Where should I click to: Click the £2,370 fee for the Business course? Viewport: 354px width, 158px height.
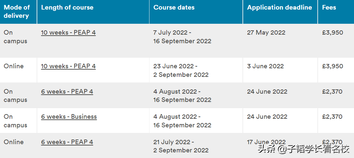tap(333, 117)
